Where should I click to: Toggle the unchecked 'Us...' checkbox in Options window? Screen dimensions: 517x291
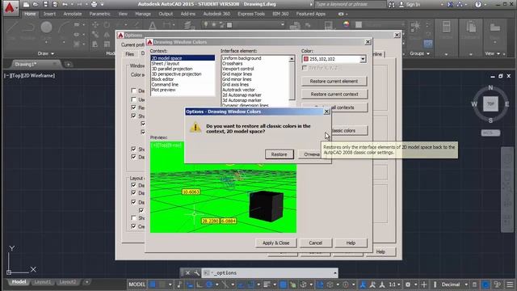pos(133,99)
